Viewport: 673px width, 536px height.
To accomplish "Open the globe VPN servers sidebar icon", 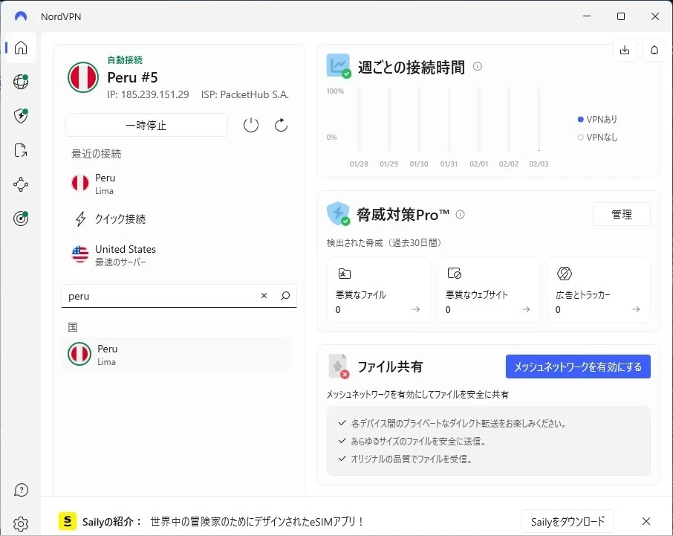I will pyautogui.click(x=21, y=82).
